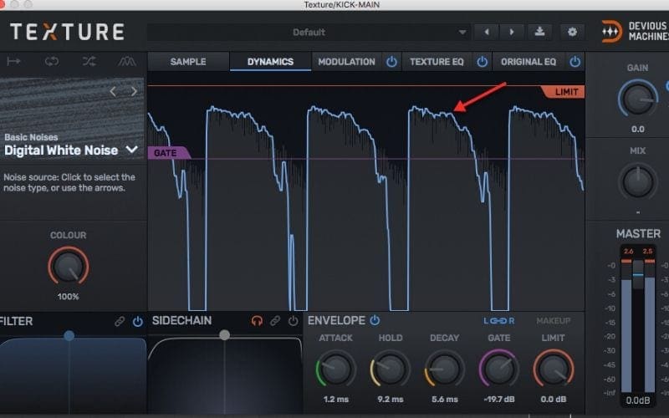
Task: Toggle the Envelope power button
Action: coord(375,320)
